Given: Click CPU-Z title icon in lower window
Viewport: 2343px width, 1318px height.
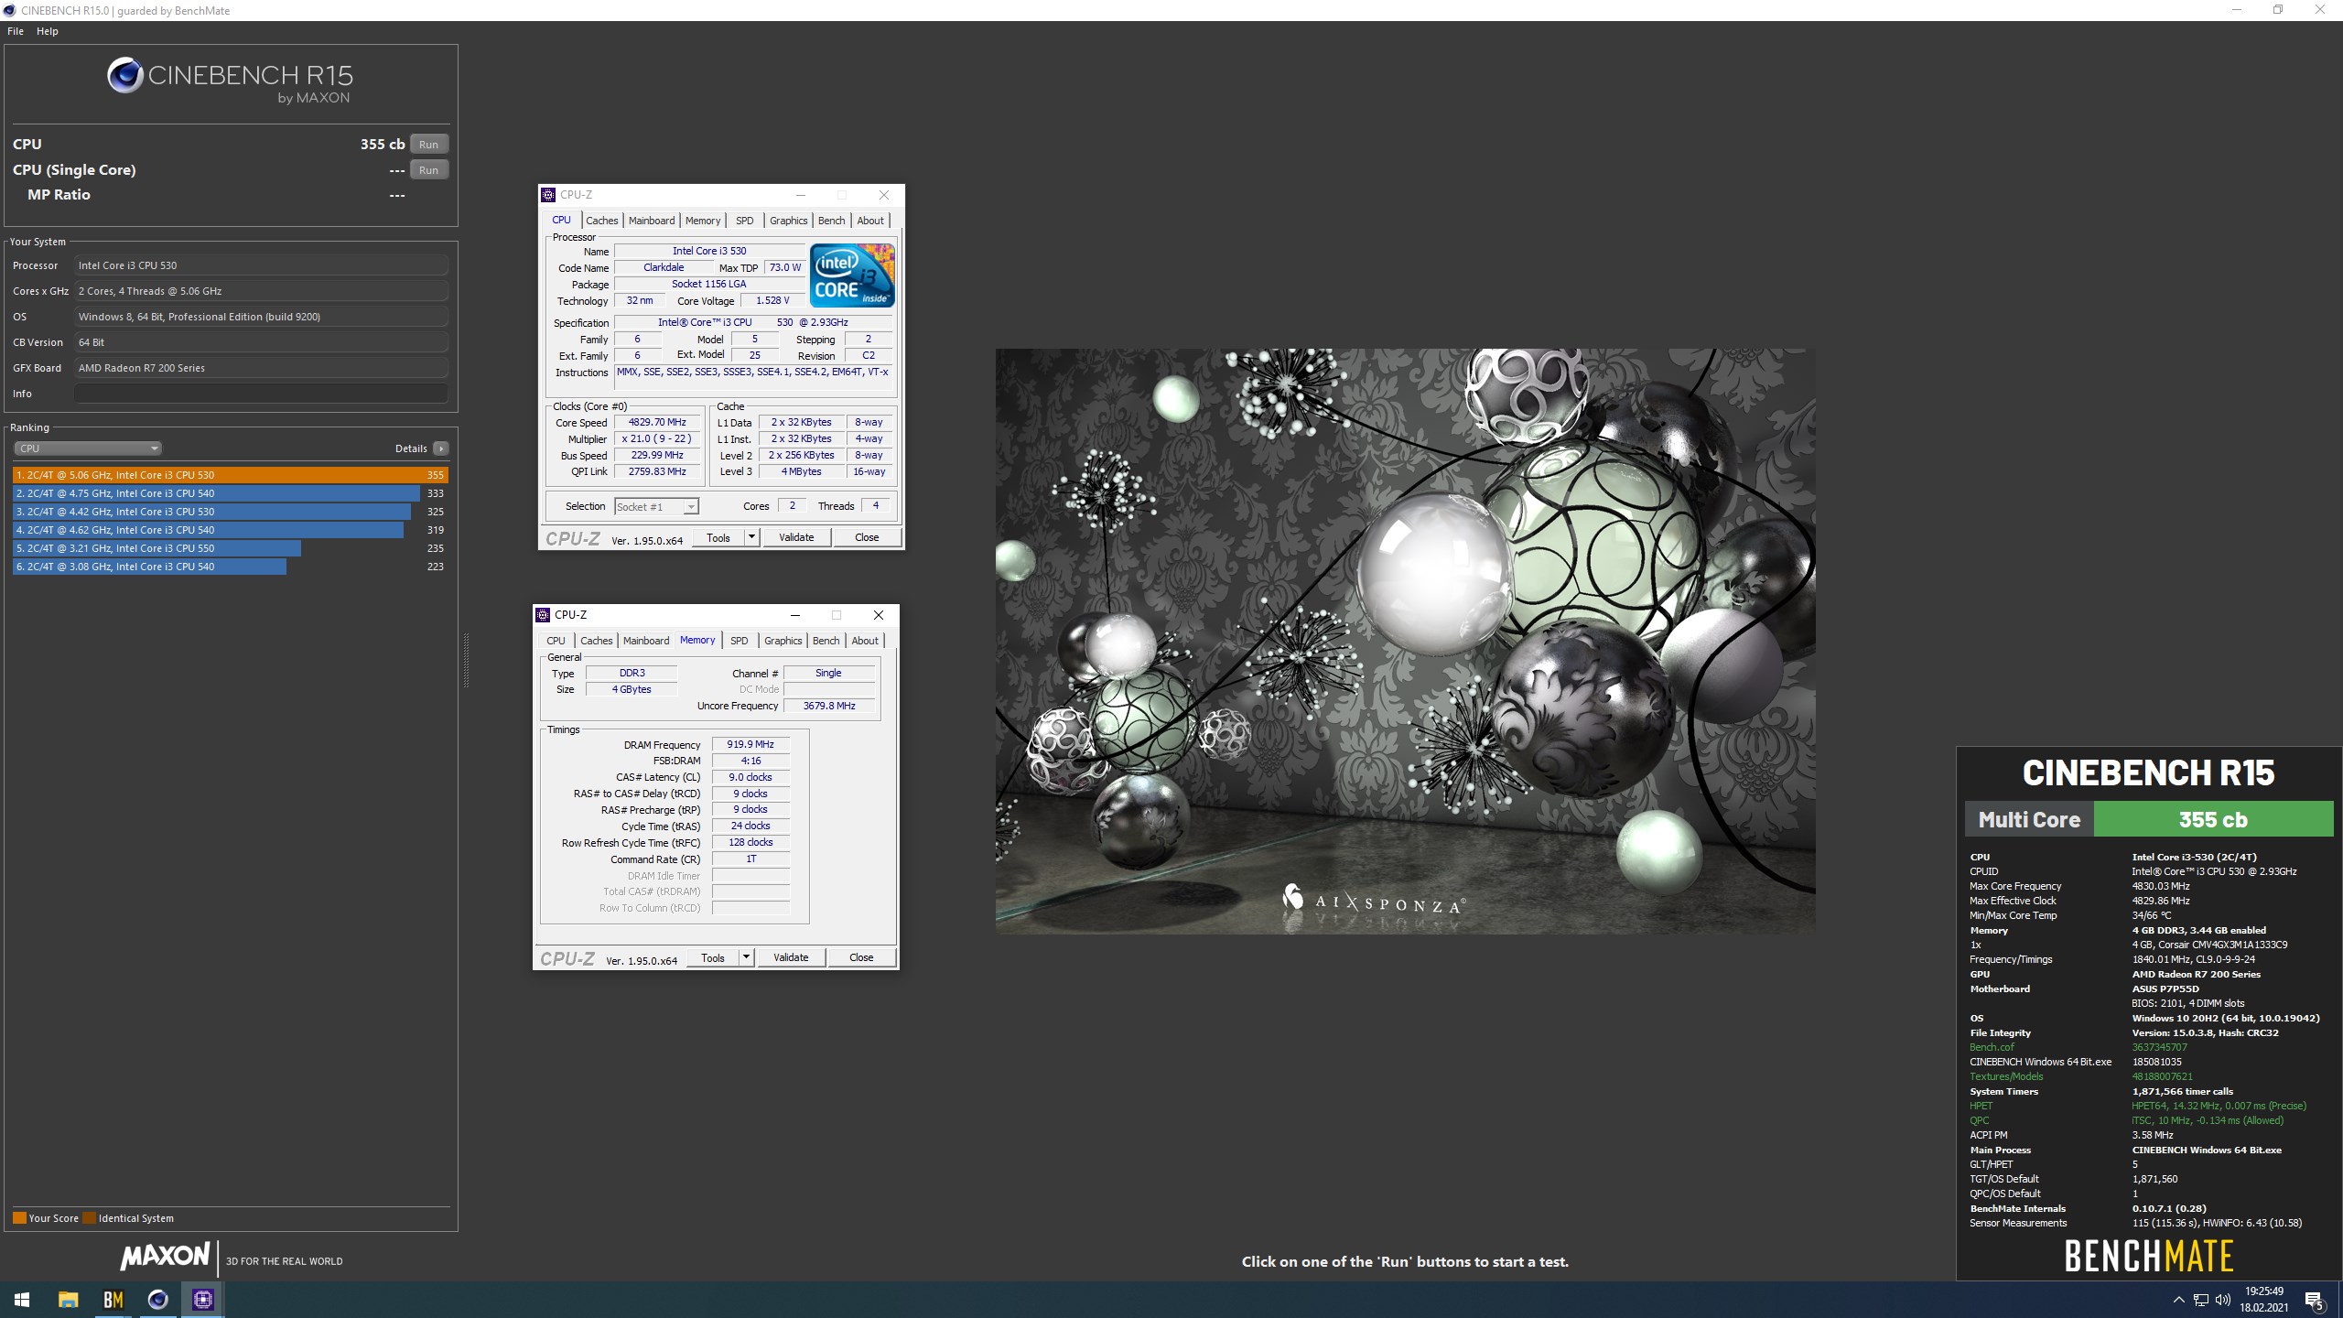Looking at the screenshot, I should point(543,615).
